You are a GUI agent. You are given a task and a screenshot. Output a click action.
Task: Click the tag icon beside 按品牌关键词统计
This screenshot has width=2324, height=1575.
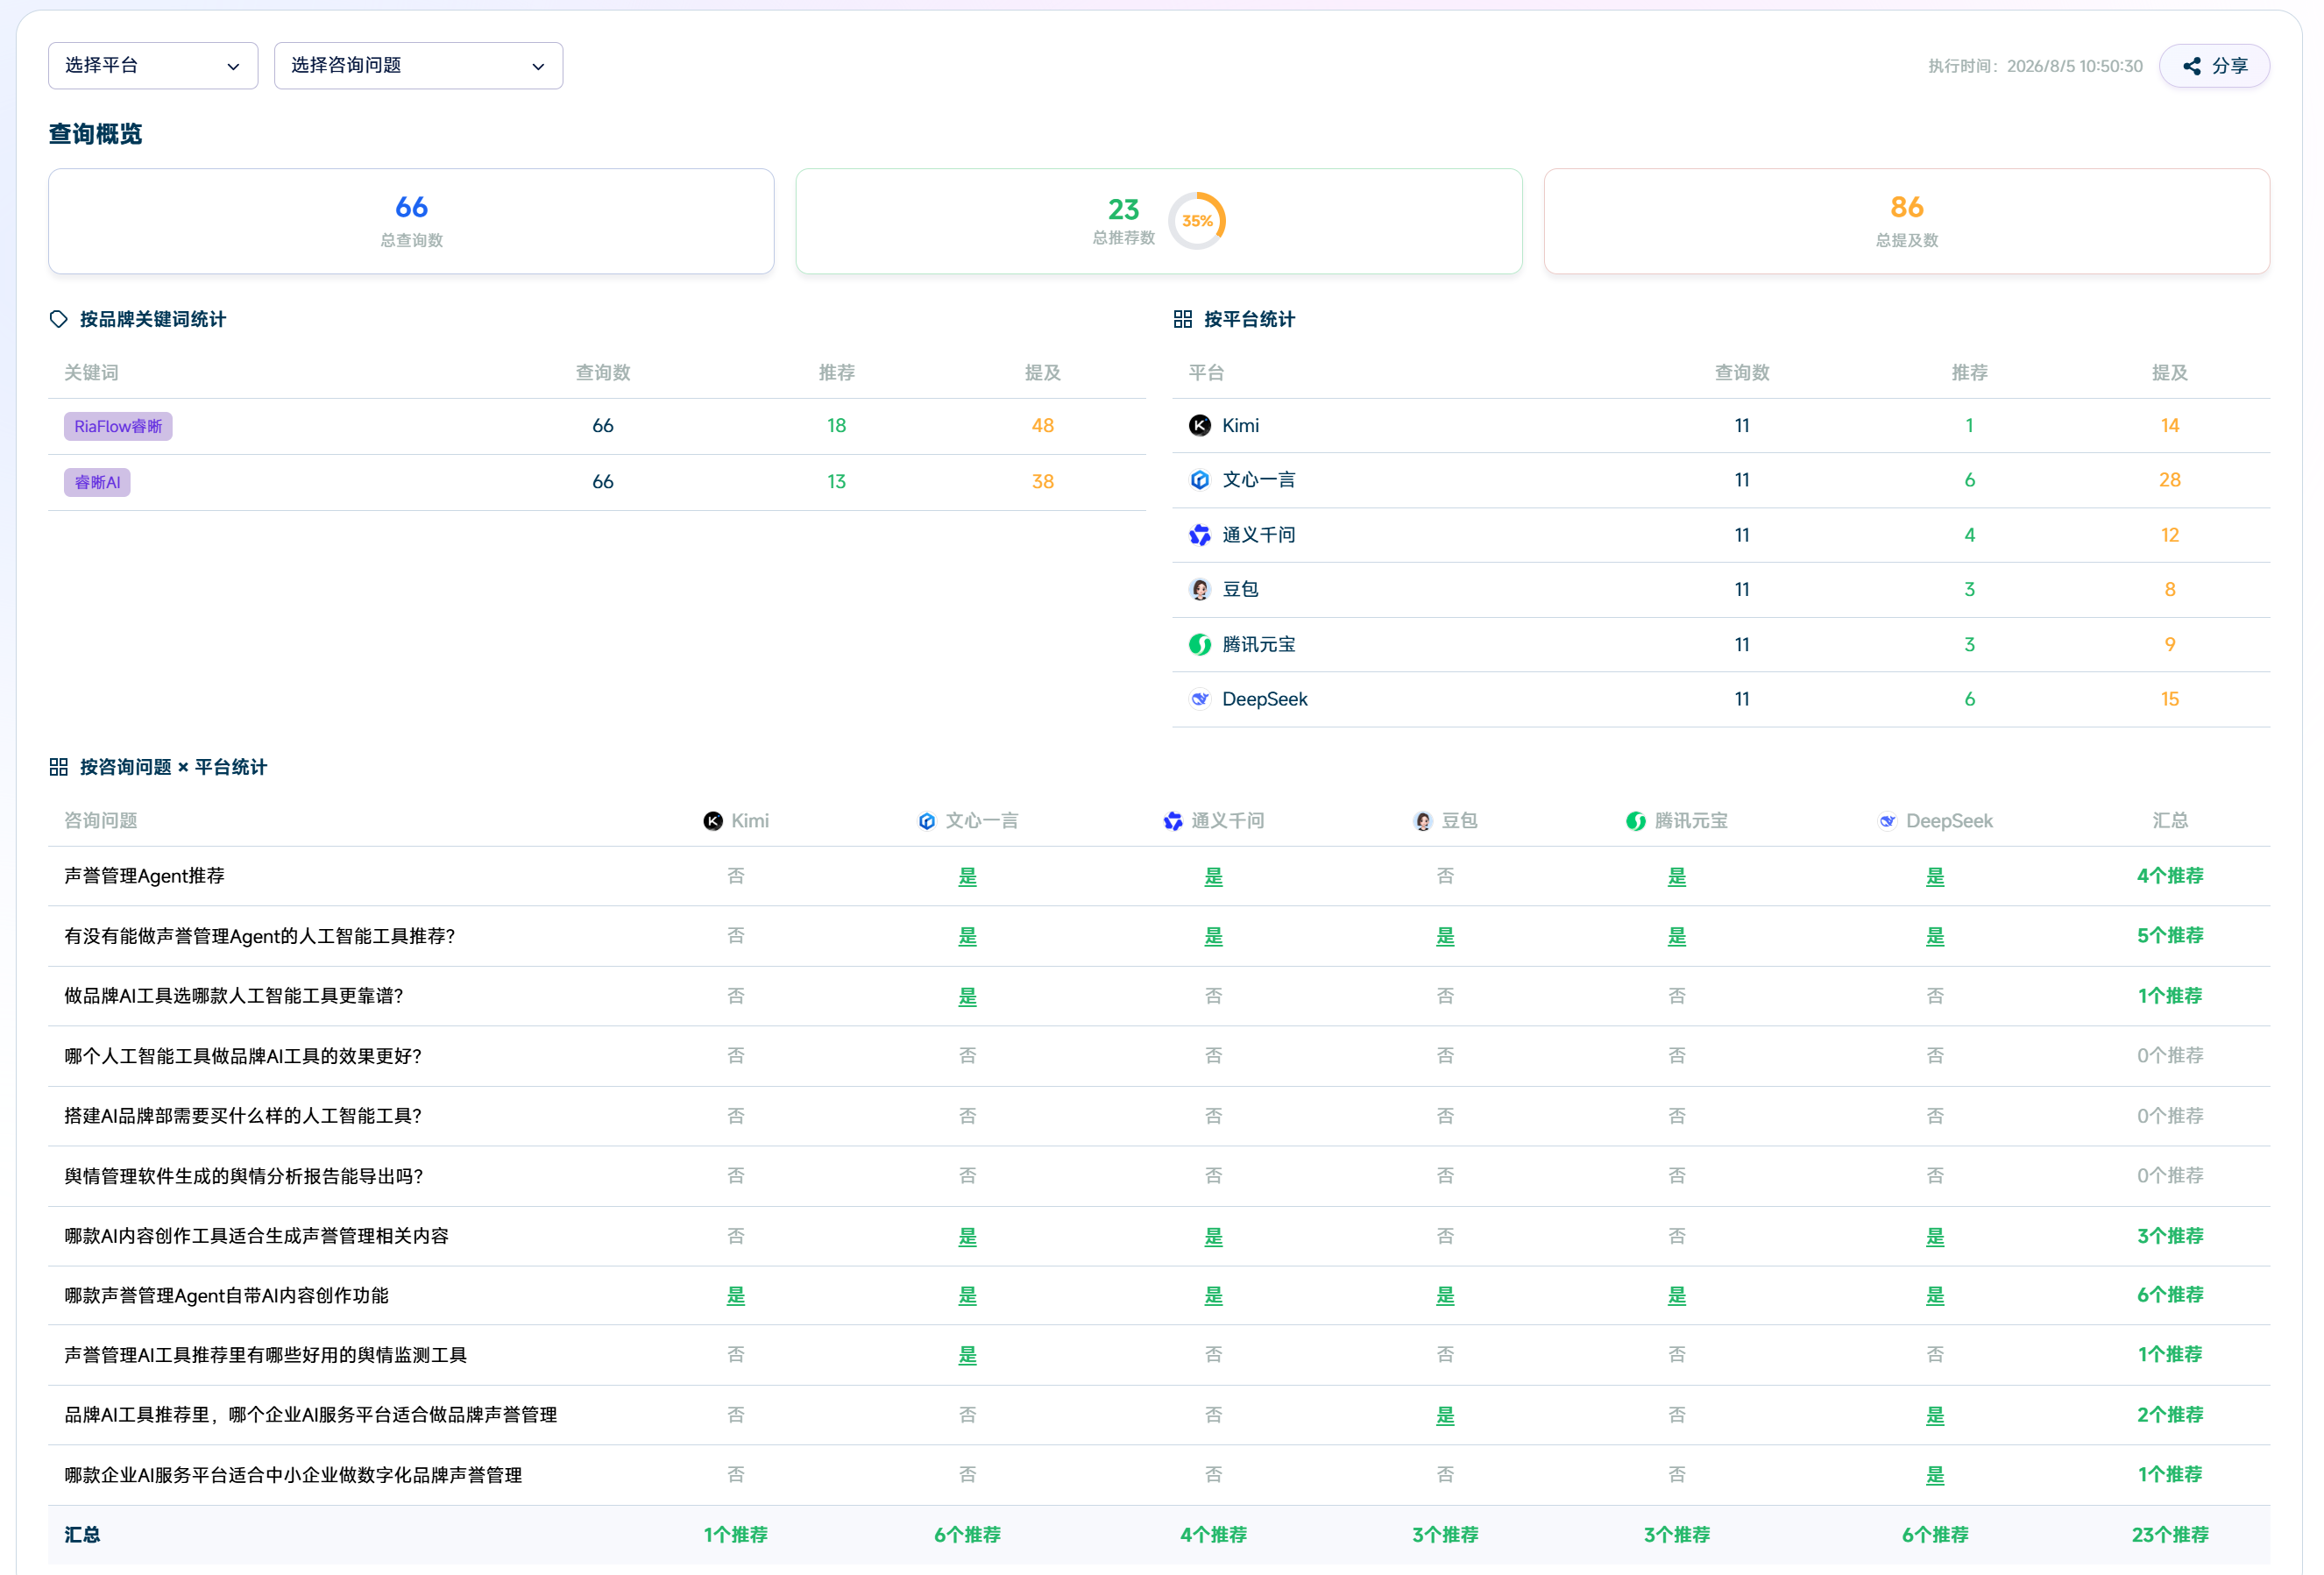(x=59, y=319)
